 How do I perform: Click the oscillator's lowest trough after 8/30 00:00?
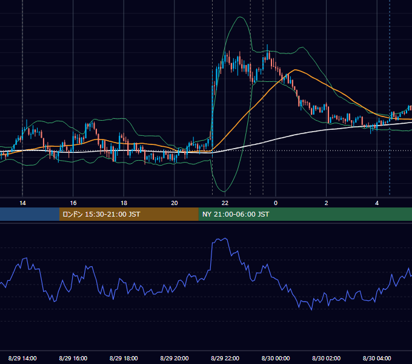(x=311, y=310)
